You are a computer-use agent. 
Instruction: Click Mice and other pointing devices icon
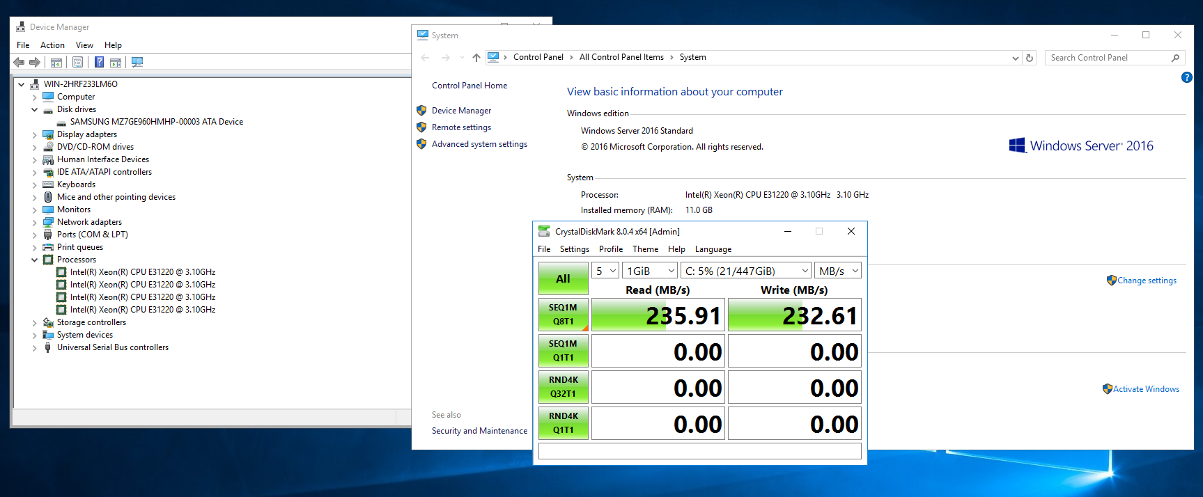coord(48,197)
